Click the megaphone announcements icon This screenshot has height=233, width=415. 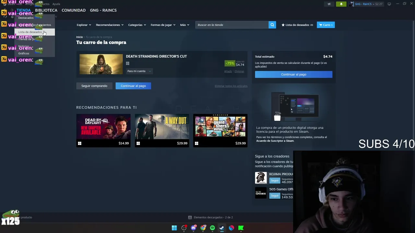(329, 4)
